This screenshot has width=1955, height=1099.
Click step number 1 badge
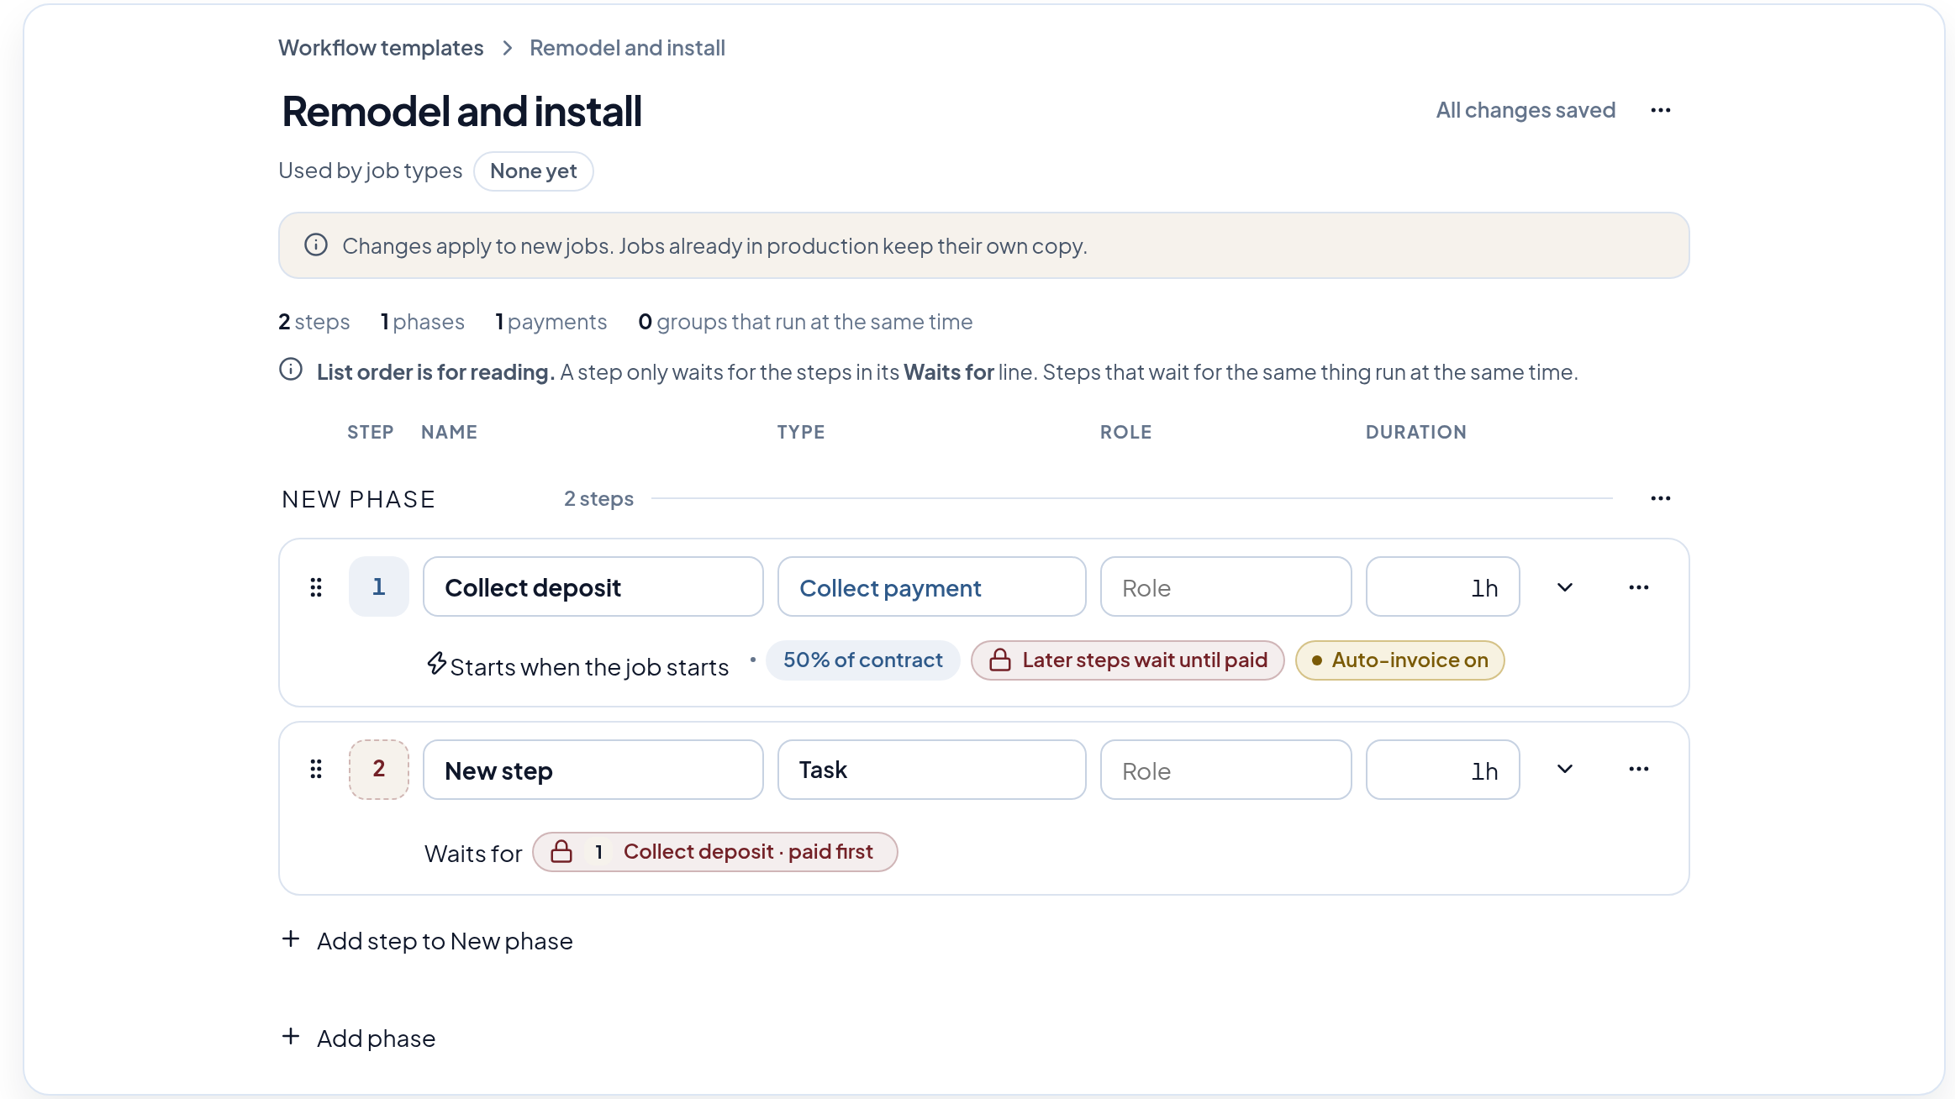[379, 586]
